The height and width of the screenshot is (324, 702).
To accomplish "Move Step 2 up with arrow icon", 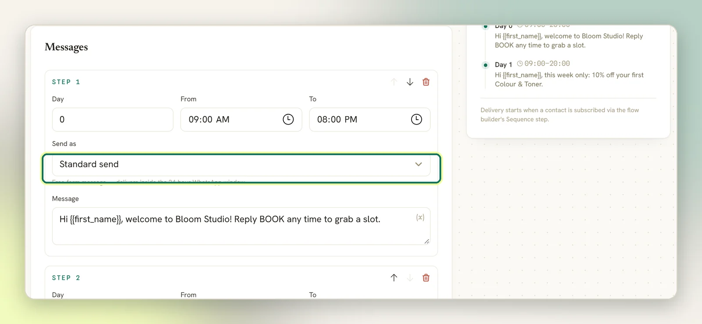I will point(394,278).
